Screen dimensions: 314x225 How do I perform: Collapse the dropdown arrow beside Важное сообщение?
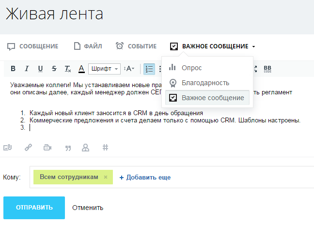click(253, 46)
